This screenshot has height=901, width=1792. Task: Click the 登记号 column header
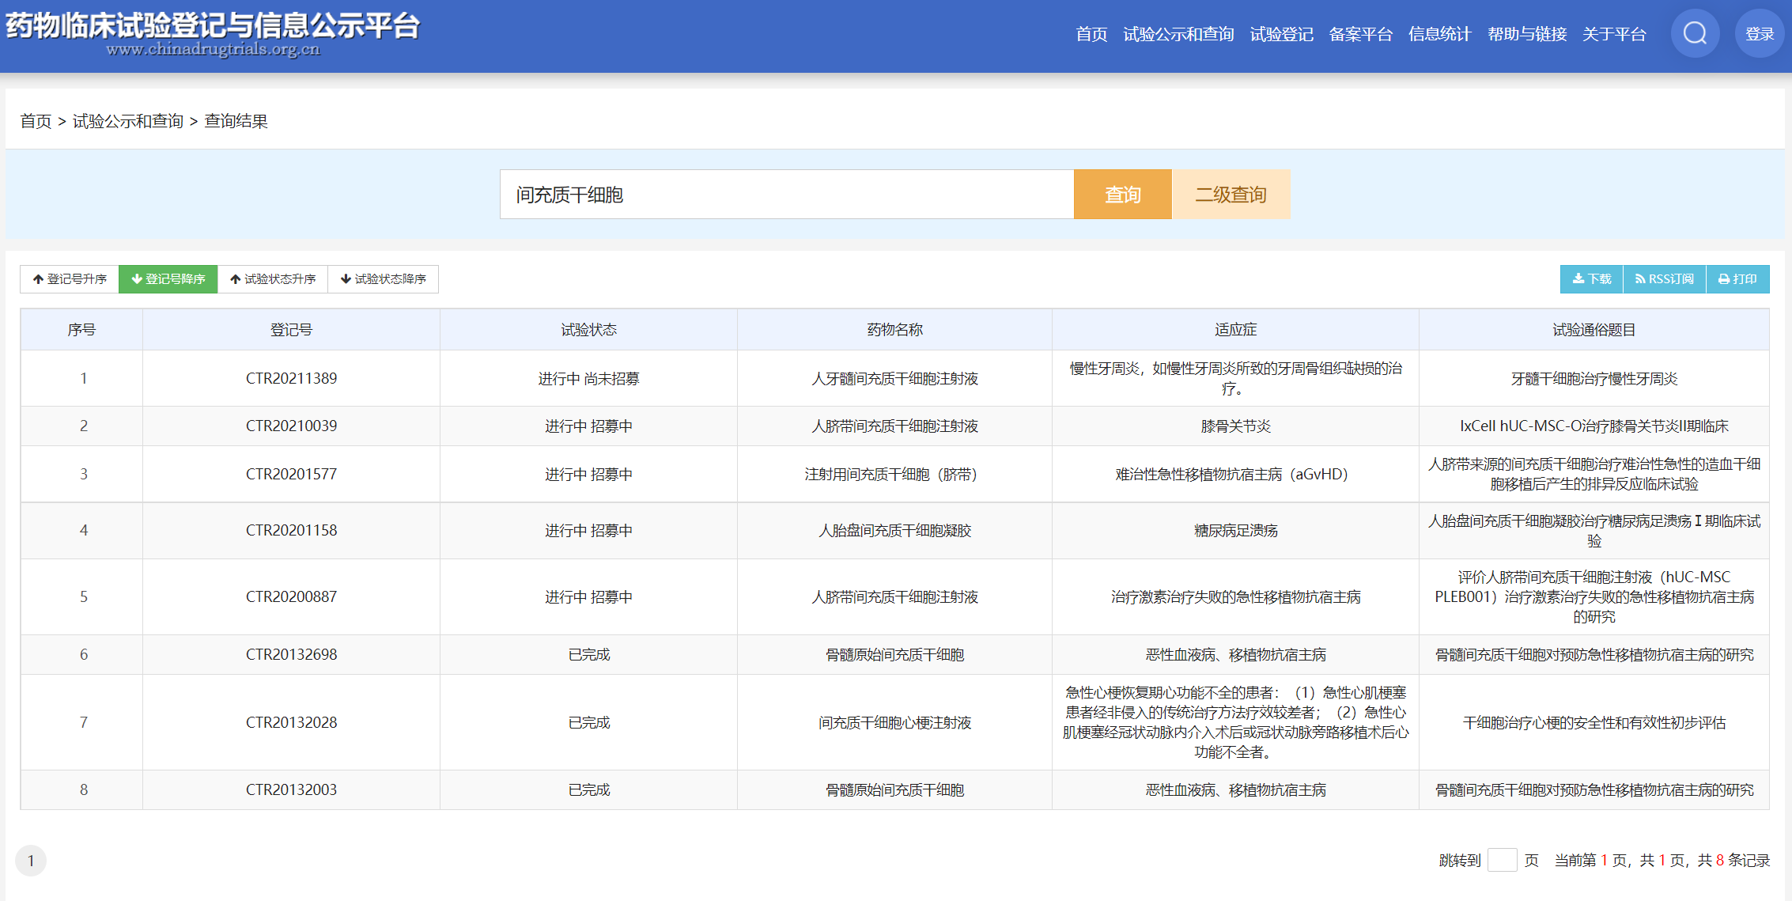tap(291, 329)
